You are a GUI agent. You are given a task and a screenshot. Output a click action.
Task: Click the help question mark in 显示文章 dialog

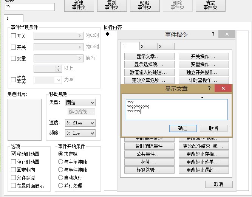[209, 88]
